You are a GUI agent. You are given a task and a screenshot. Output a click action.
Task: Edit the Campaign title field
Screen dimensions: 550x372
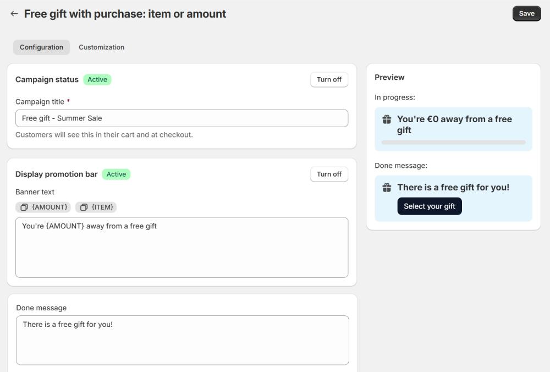(182, 118)
